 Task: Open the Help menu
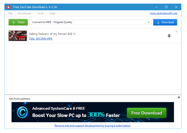coord(52,13)
